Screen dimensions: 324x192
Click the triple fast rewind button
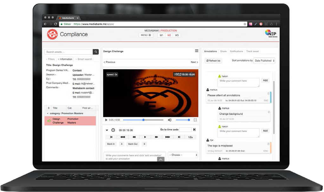pyautogui.click(x=123, y=137)
